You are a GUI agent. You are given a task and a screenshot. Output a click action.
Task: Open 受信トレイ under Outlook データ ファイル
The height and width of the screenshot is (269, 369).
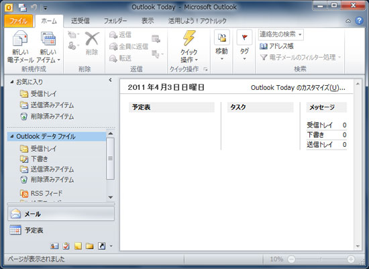tap(38, 148)
